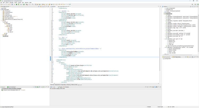Collapse junit dependency in Outline

coord(165,39)
